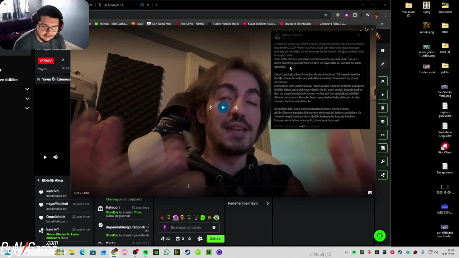Select the şarkılar folder on the desktop
This screenshot has height=258, width=459.
(445, 68)
